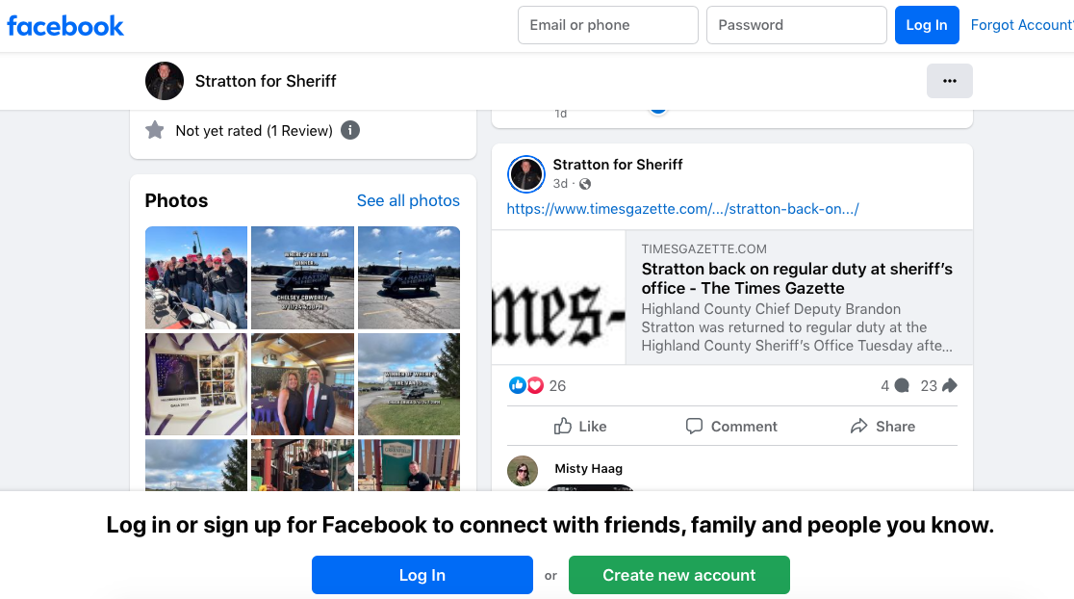
Task: Click See all photos link
Action: point(408,201)
